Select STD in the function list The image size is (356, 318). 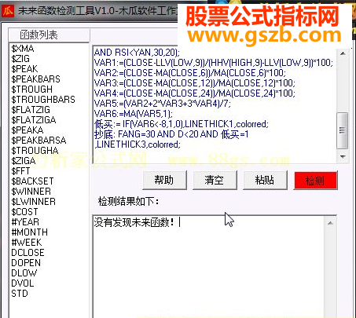pos(20,294)
